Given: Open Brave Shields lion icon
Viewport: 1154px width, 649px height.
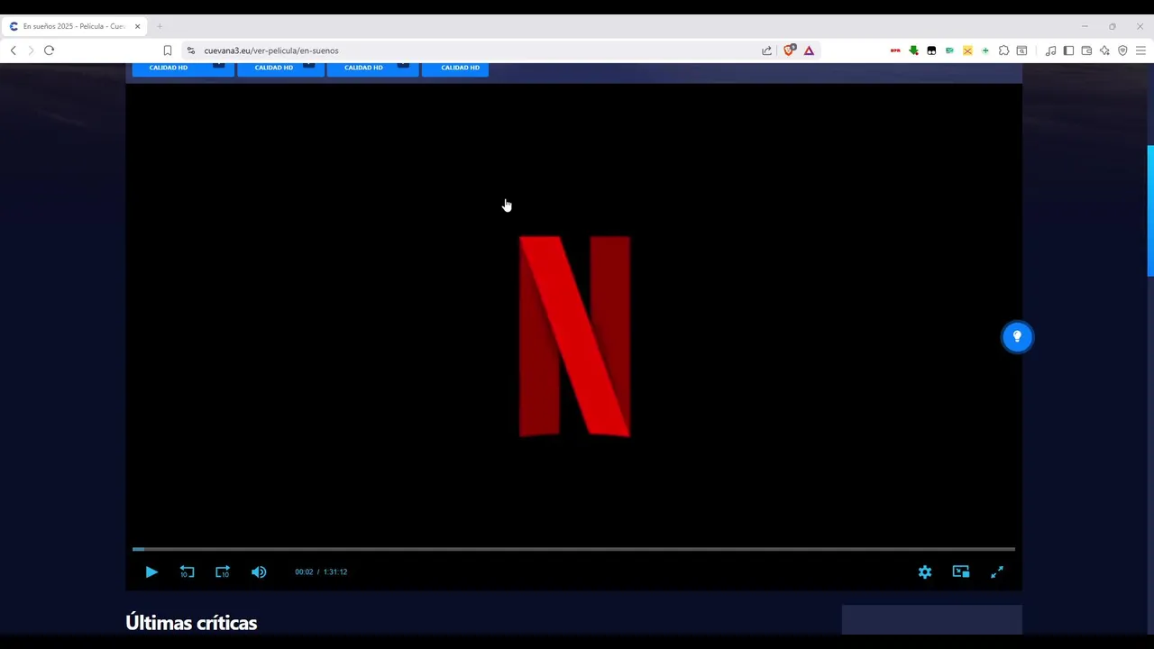Looking at the screenshot, I should coord(789,50).
